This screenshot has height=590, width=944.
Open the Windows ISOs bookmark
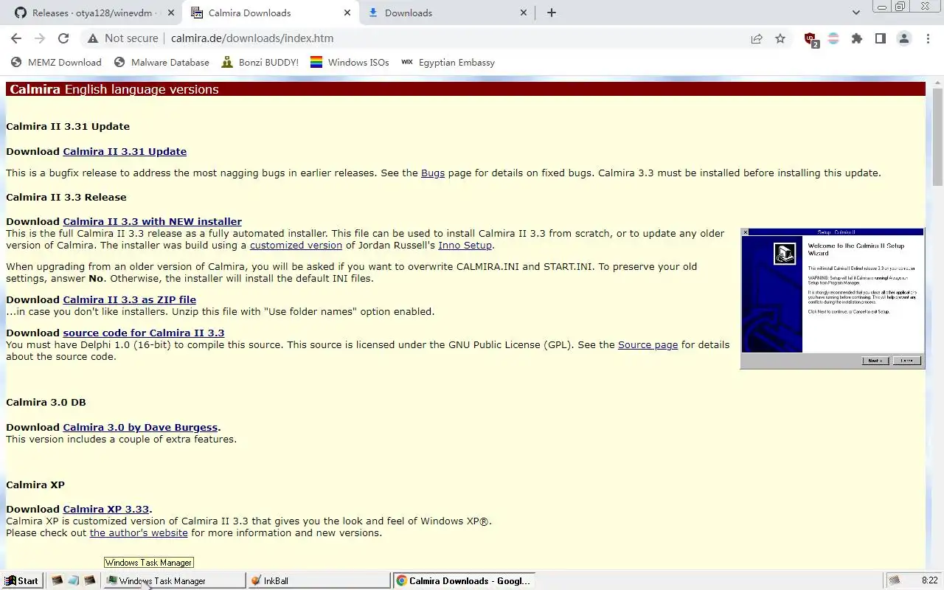(x=350, y=63)
